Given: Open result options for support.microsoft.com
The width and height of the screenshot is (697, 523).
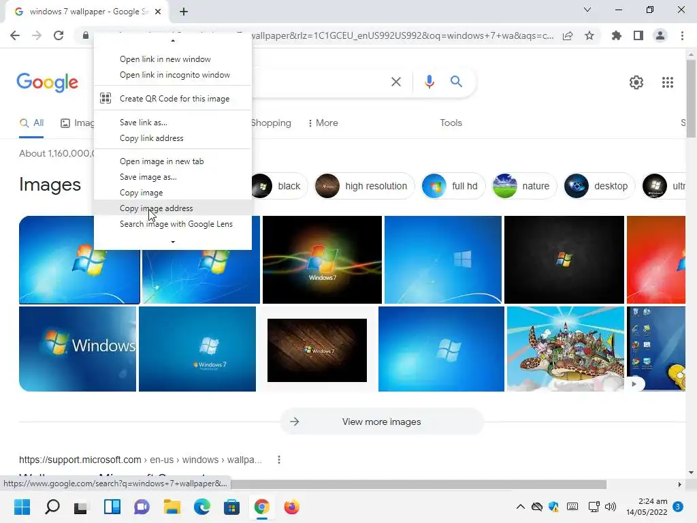Looking at the screenshot, I should pos(278,460).
